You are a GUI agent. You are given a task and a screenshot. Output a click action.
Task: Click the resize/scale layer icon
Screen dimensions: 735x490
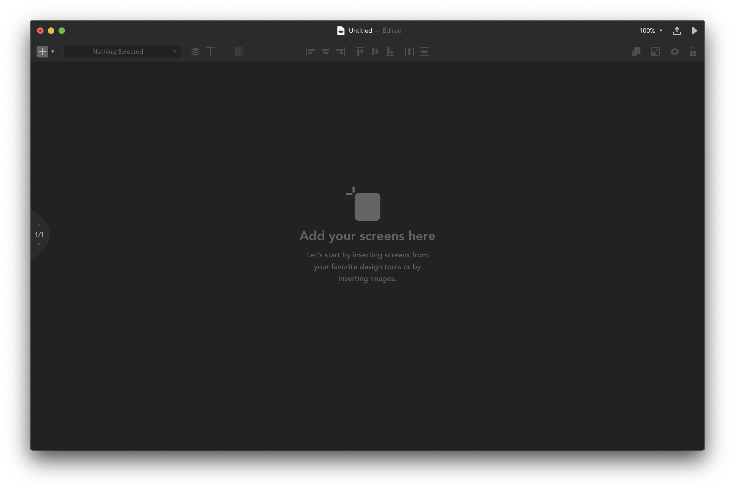coord(655,52)
